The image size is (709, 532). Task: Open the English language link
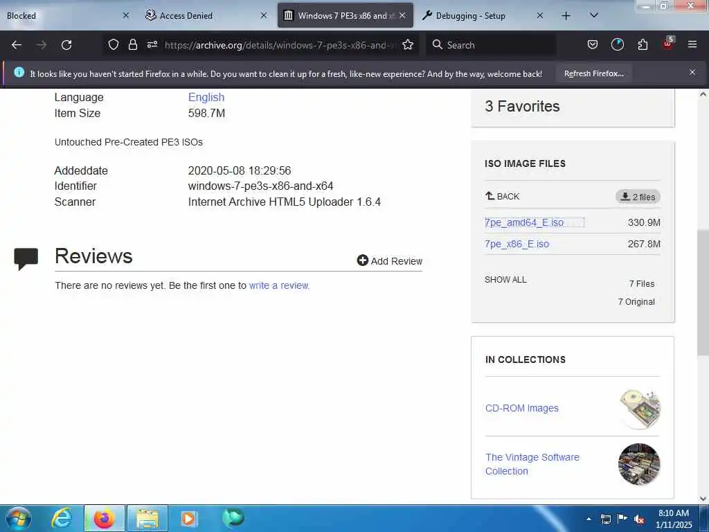point(206,97)
